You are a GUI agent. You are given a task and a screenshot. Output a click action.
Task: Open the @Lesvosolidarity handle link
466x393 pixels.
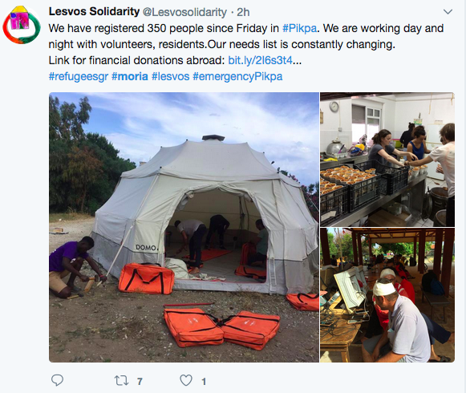184,12
